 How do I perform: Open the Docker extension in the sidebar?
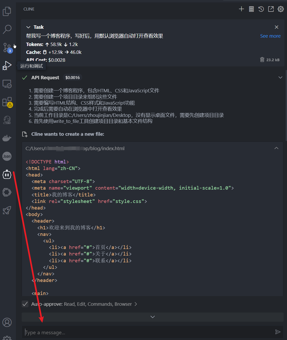(x=7, y=138)
